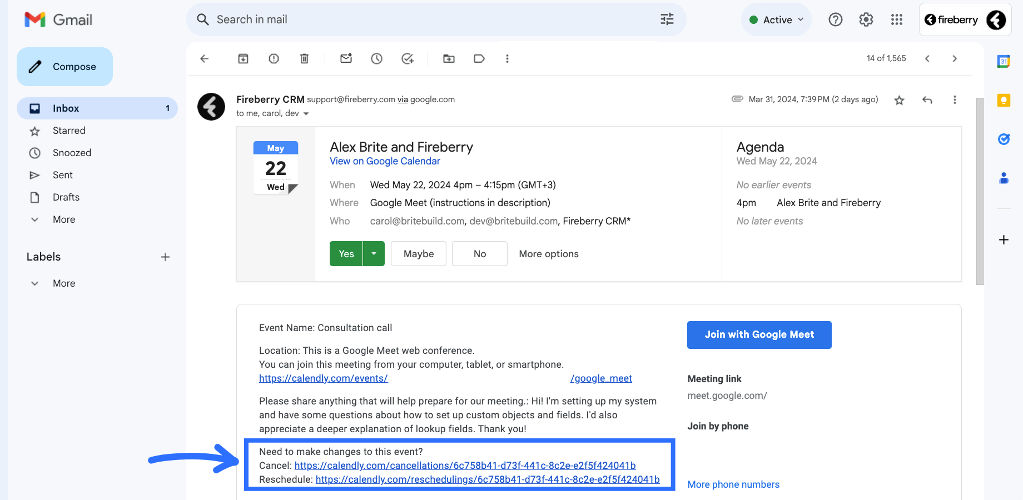Open the Starred folder
This screenshot has width=1023, height=500.
(69, 131)
